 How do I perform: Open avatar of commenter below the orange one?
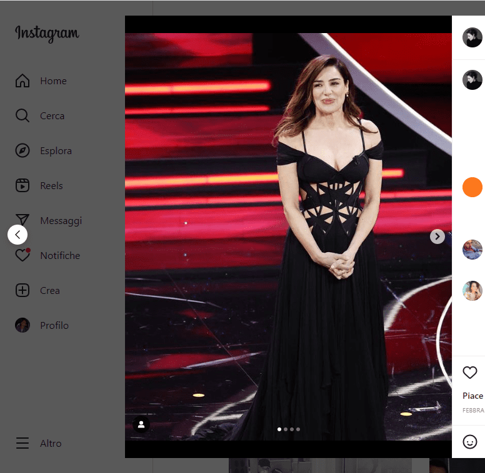[472, 250]
